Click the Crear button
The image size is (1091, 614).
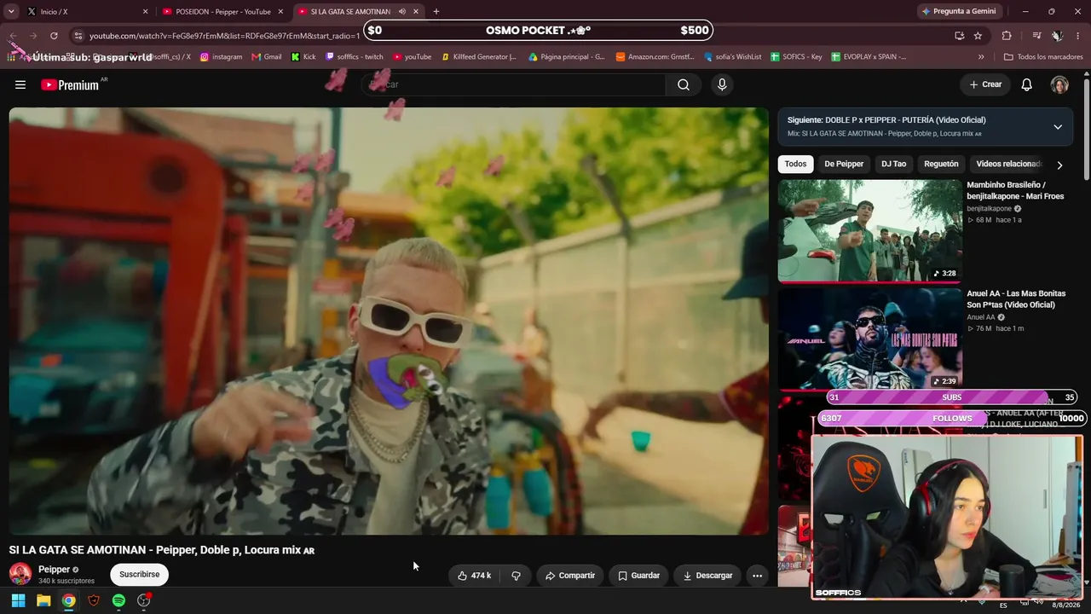pos(985,84)
